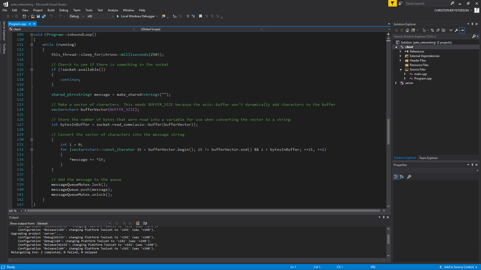The height and width of the screenshot is (270, 481).
Task: Click the Solution Explorer Home icon
Action: pos(407,30)
